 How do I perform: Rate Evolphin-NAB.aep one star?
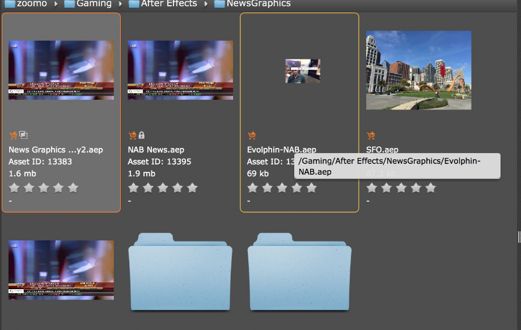252,188
